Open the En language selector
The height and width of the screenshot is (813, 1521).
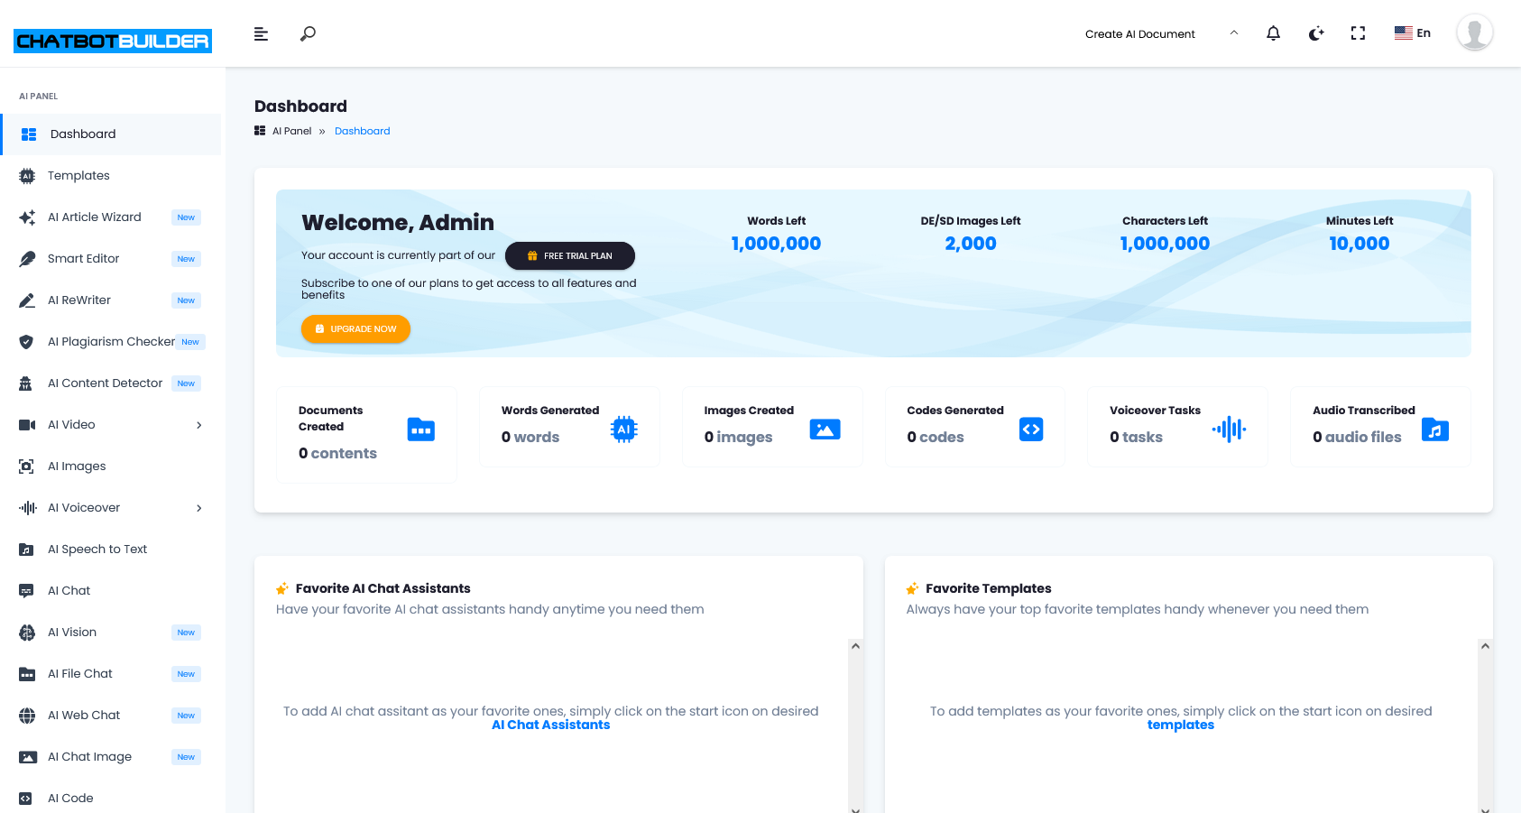tap(1412, 32)
